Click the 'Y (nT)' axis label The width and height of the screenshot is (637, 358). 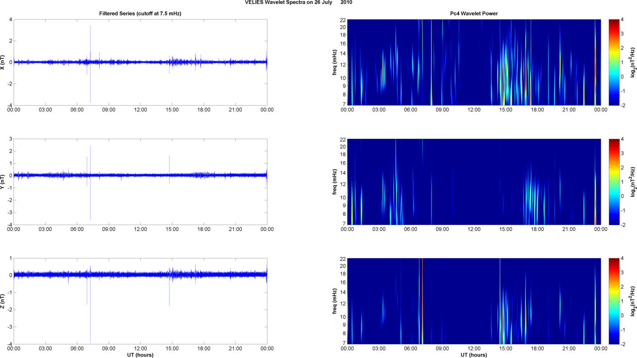pyautogui.click(x=3, y=182)
